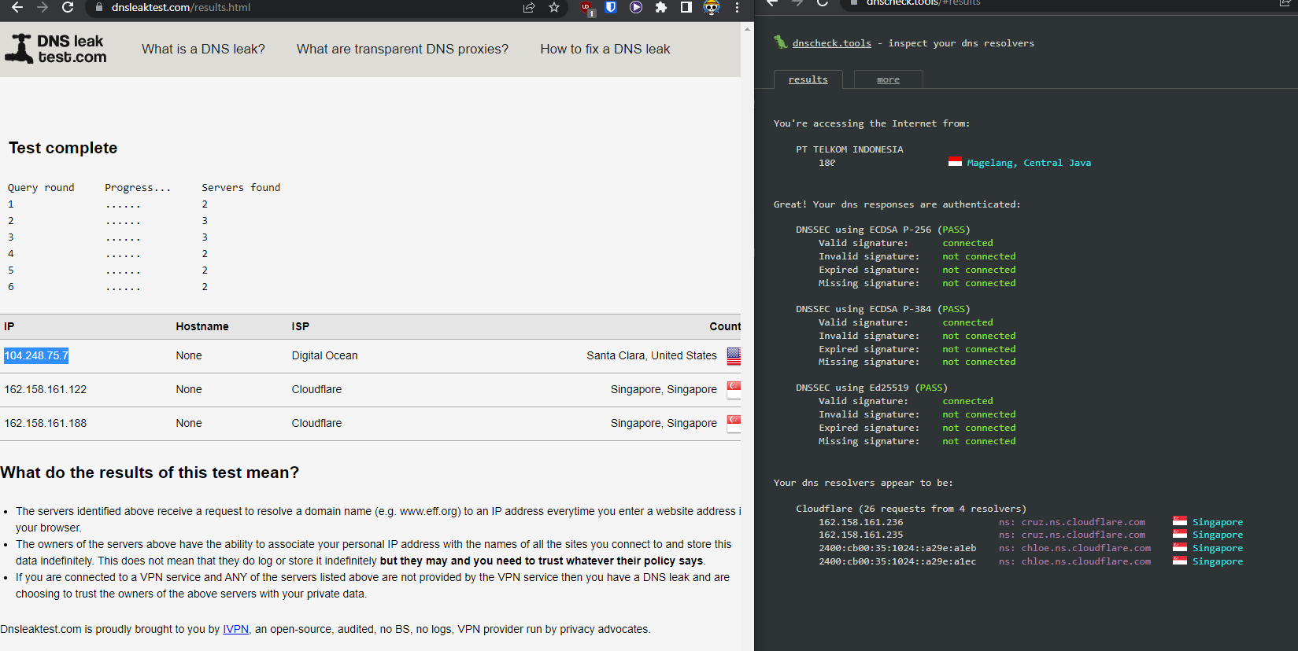Click the Indonesia flag beside Magelang
1298x651 pixels.
pos(955,162)
